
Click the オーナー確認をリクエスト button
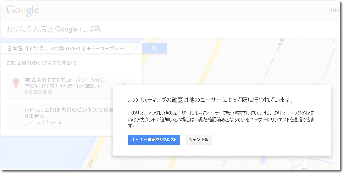click(154, 140)
